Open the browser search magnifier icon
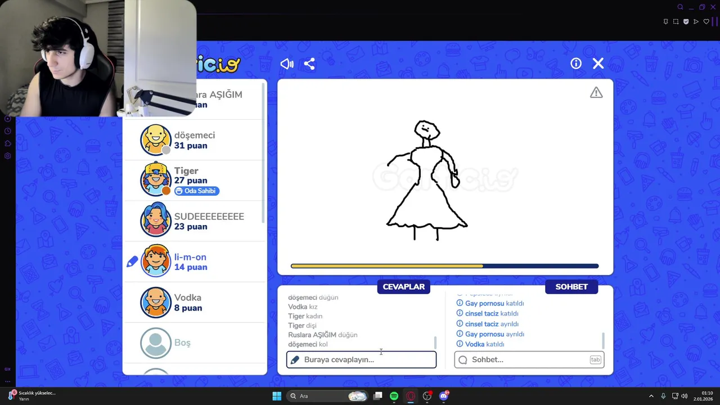720x405 pixels. [x=680, y=7]
